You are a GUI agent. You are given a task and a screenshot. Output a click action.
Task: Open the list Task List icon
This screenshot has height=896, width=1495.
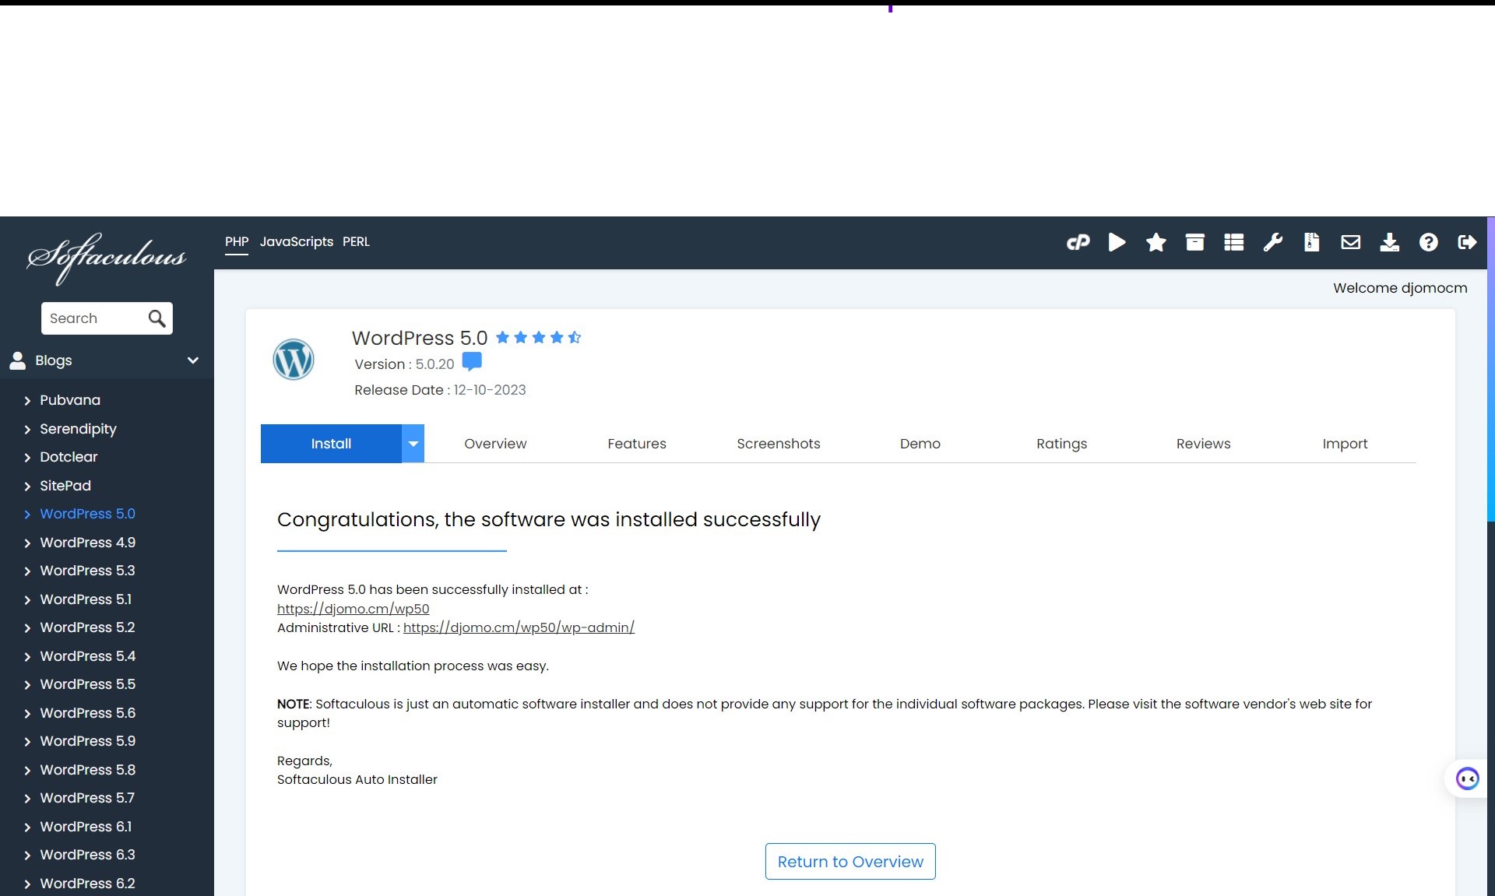pos(1233,242)
